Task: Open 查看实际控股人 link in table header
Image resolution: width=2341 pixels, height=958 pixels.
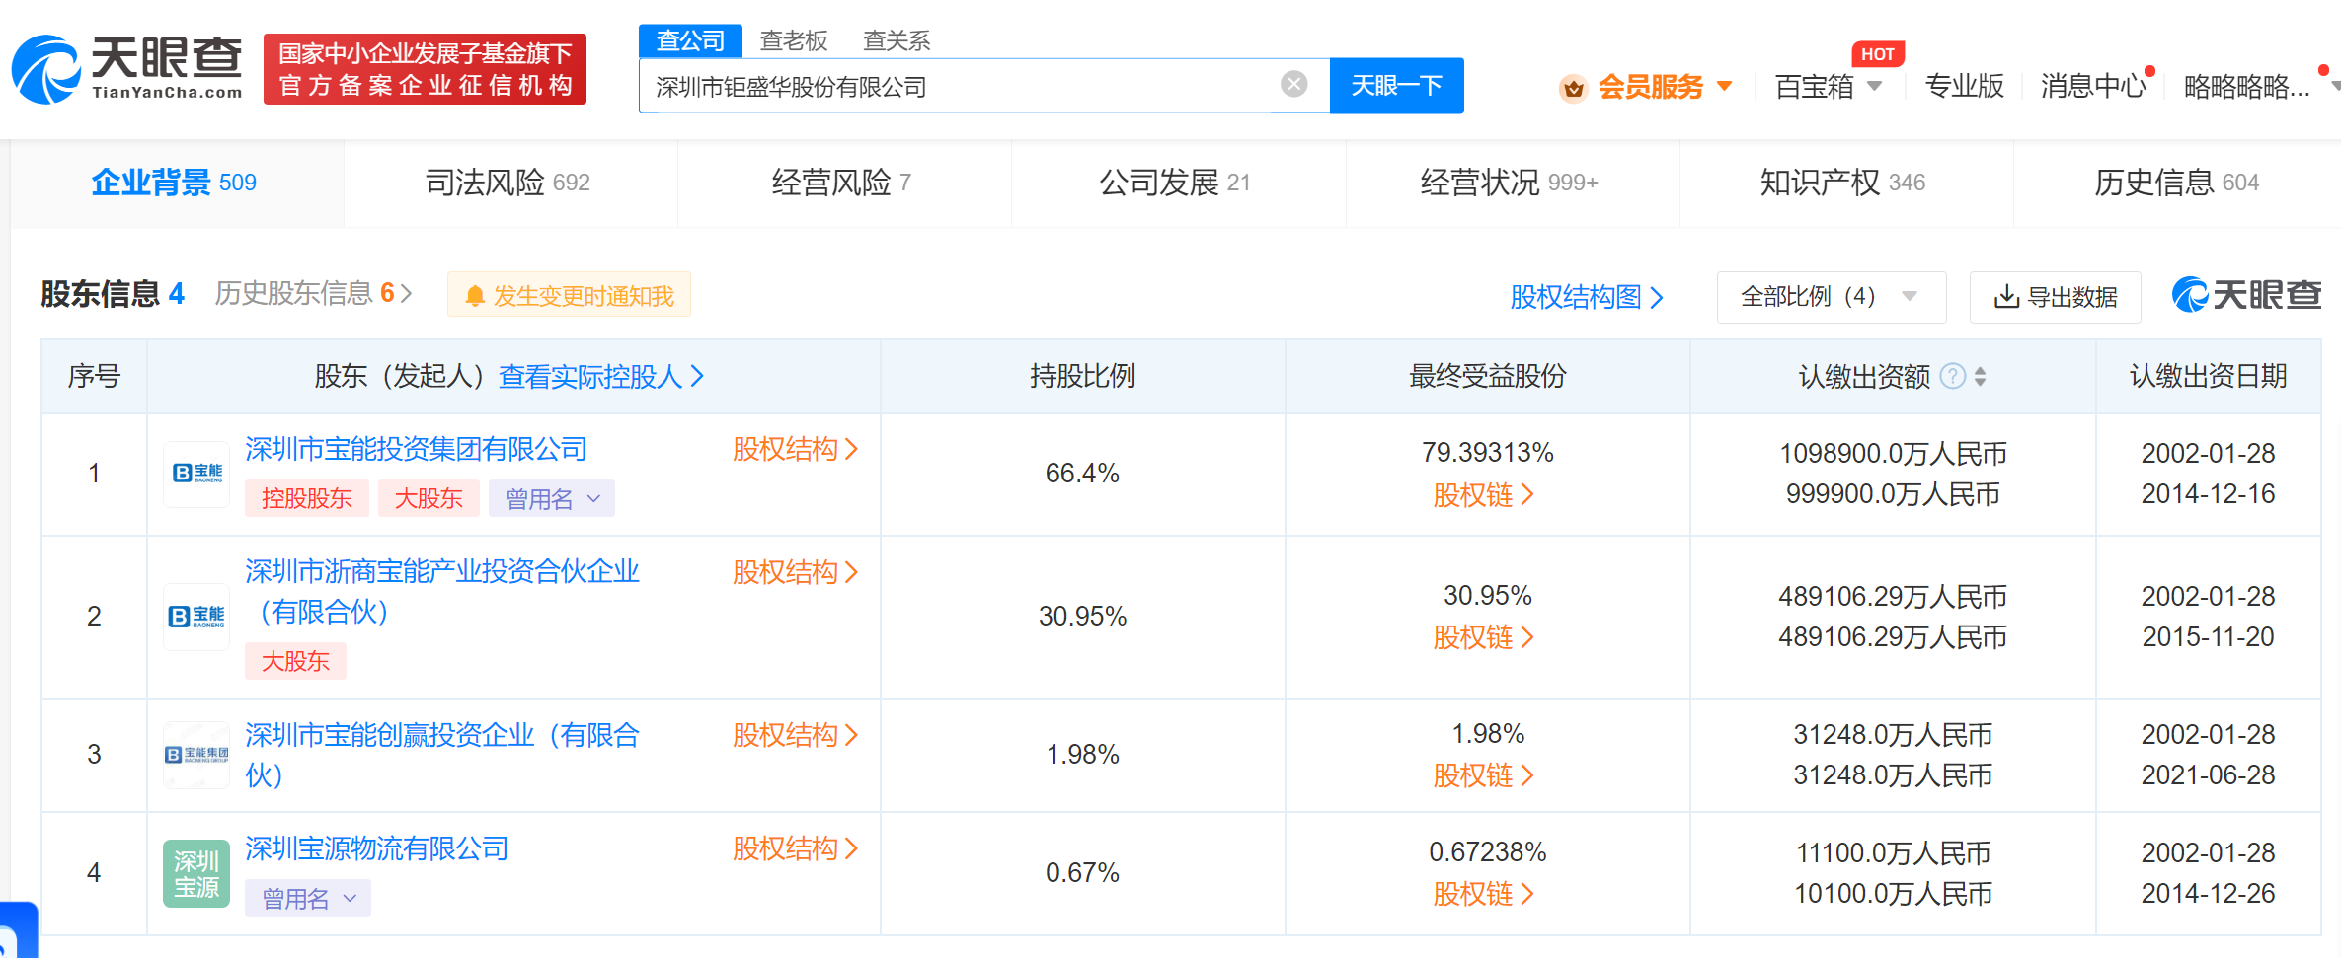Action: pyautogui.click(x=601, y=376)
